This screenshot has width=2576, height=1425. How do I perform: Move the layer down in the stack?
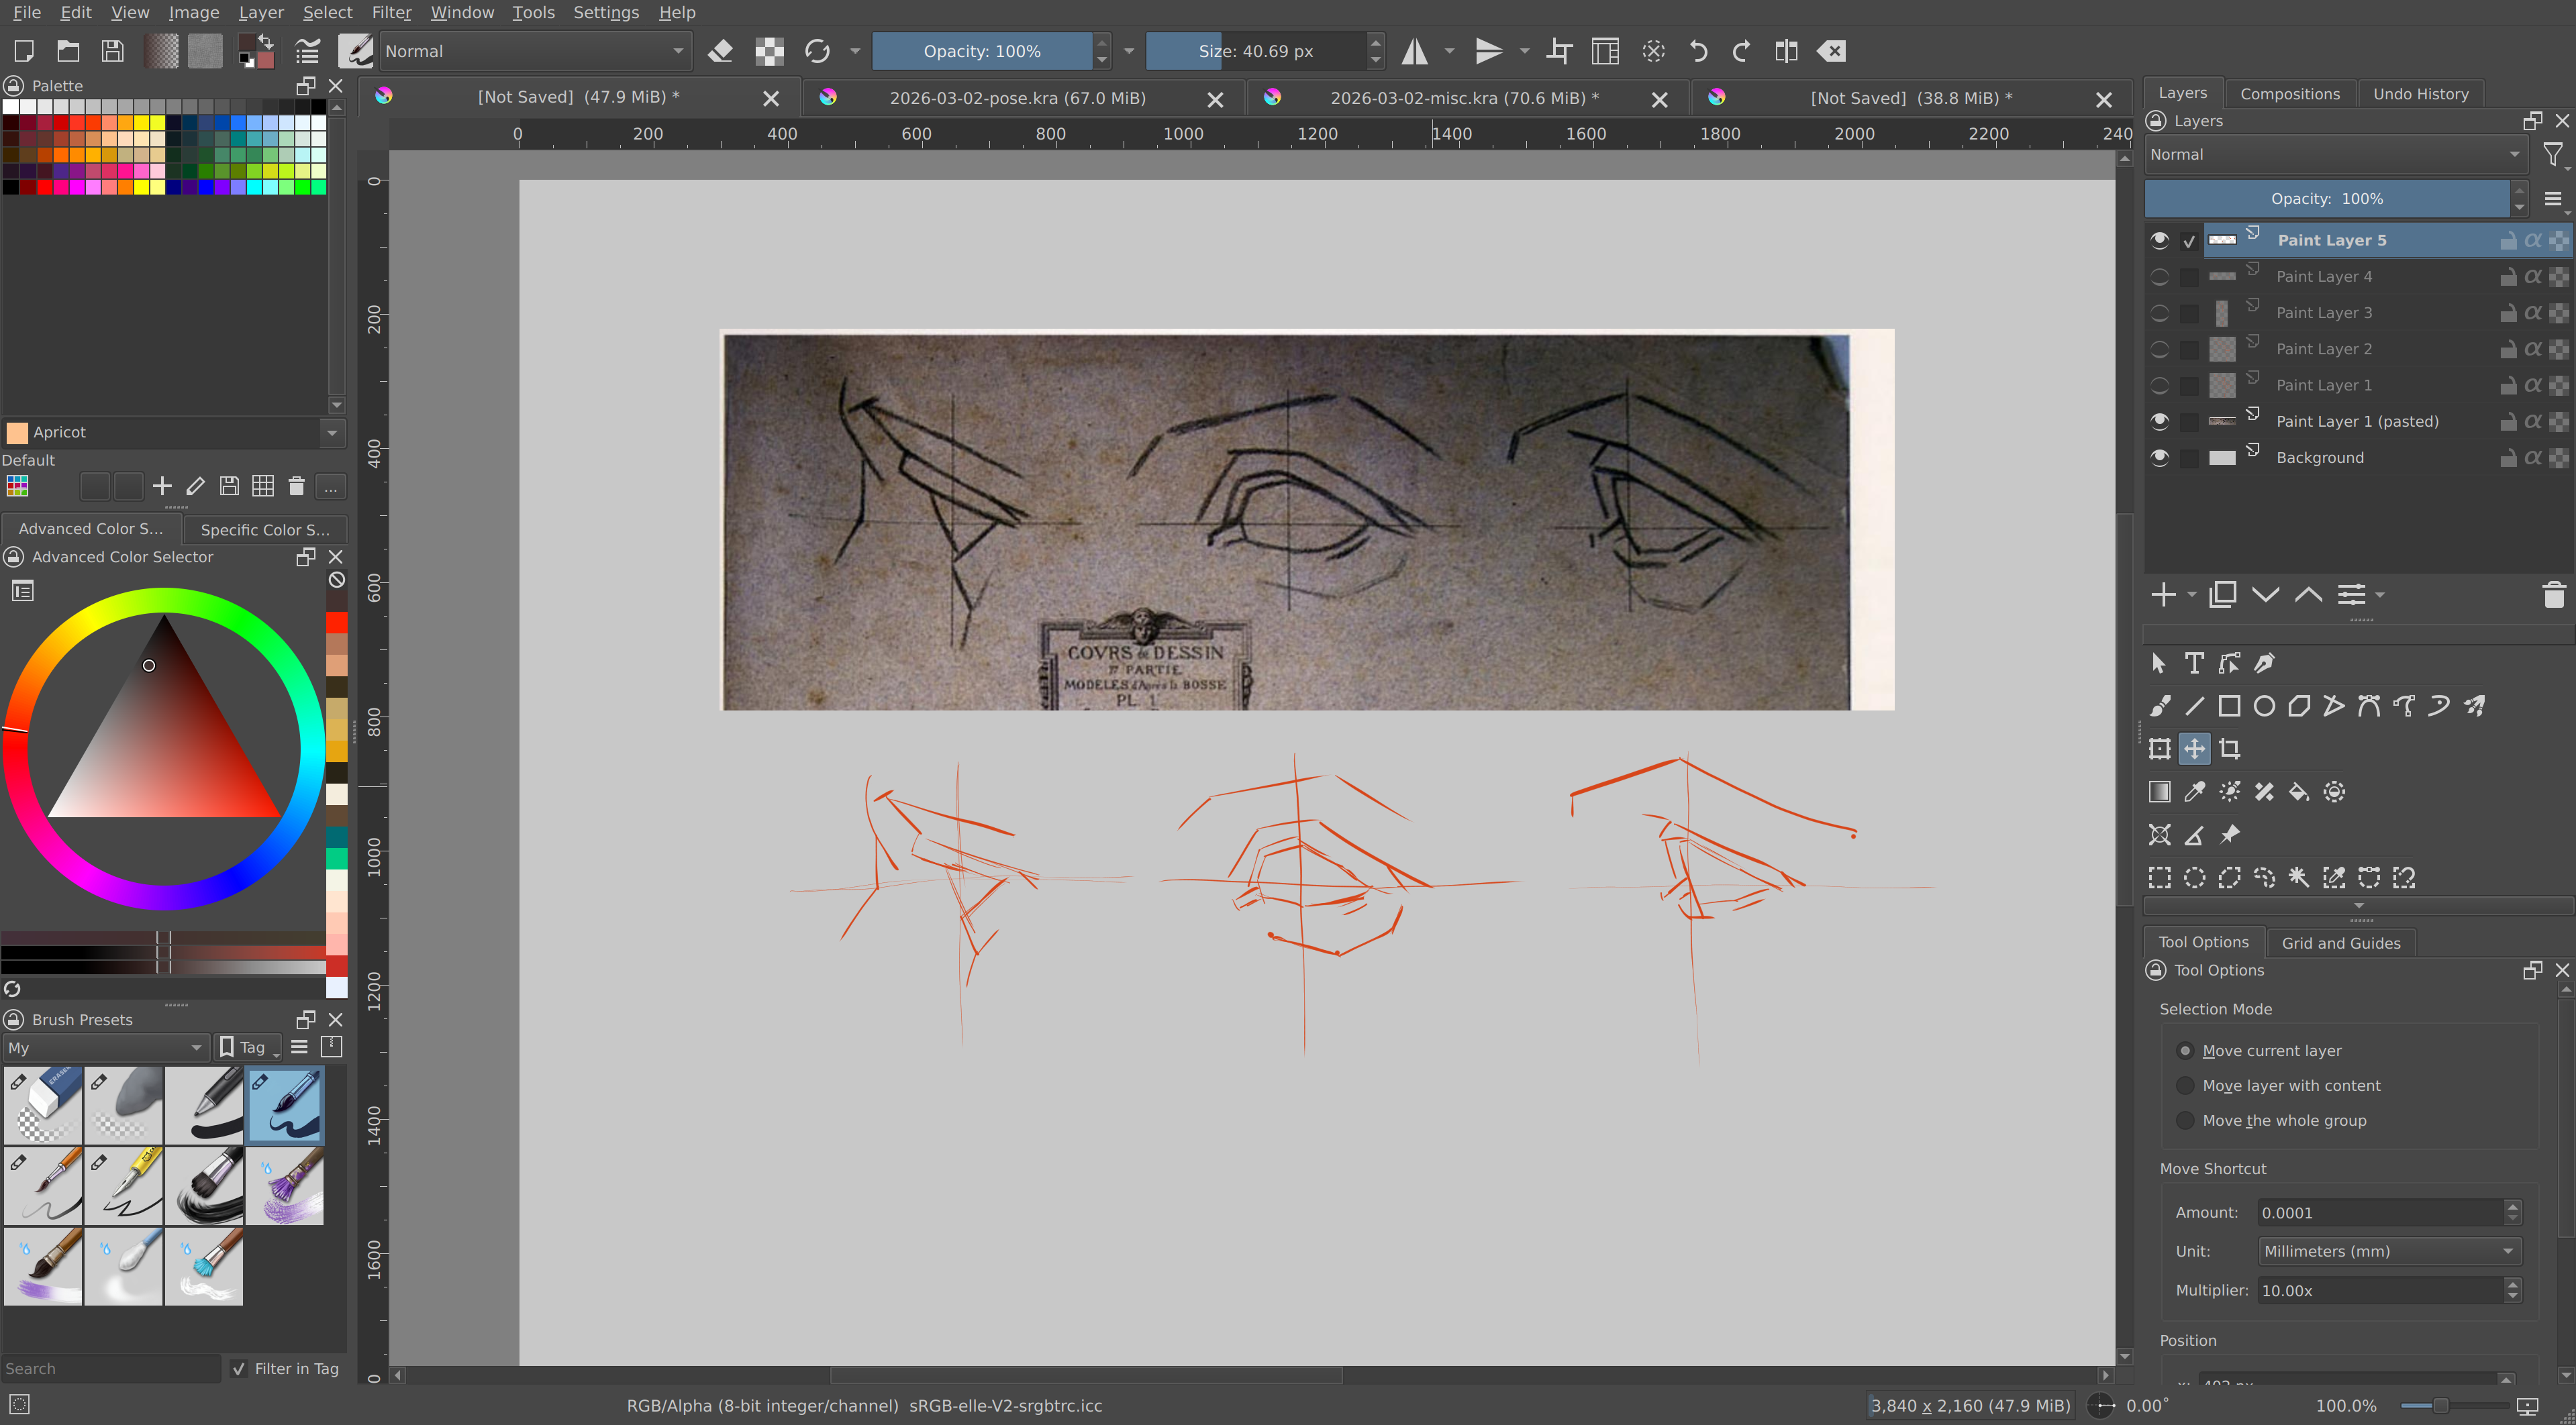(2265, 596)
